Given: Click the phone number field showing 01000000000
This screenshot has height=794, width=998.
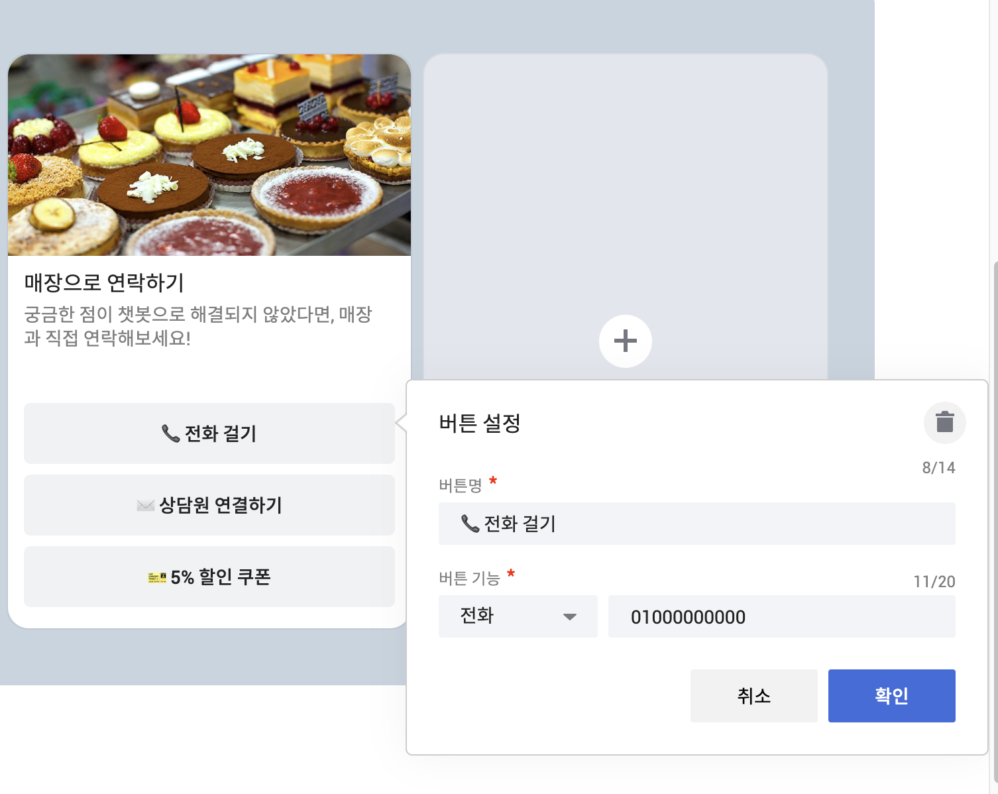Looking at the screenshot, I should (x=781, y=616).
